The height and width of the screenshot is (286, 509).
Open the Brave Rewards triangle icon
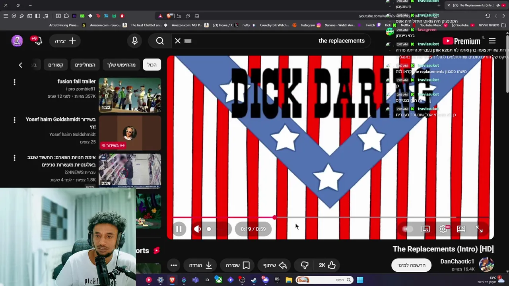point(160,16)
